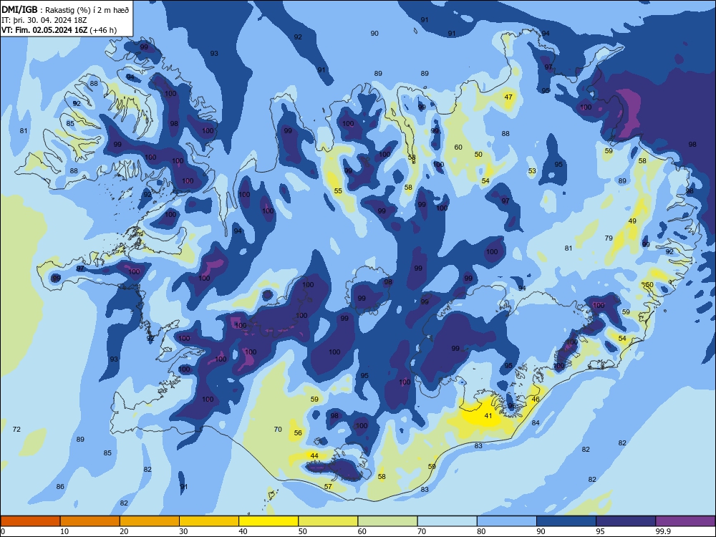The width and height of the screenshot is (716, 537).
Task: Click the ocean value '90' at the top
Action: (374, 34)
